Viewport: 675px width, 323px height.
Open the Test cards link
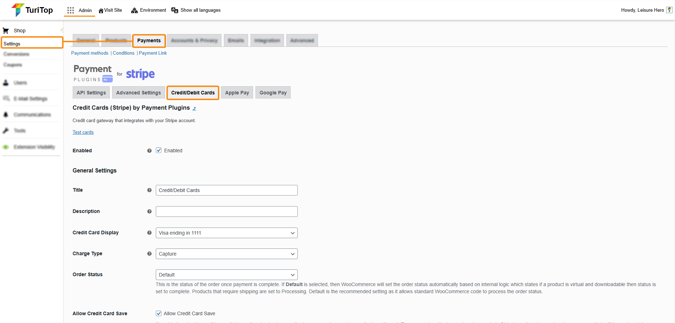click(83, 132)
